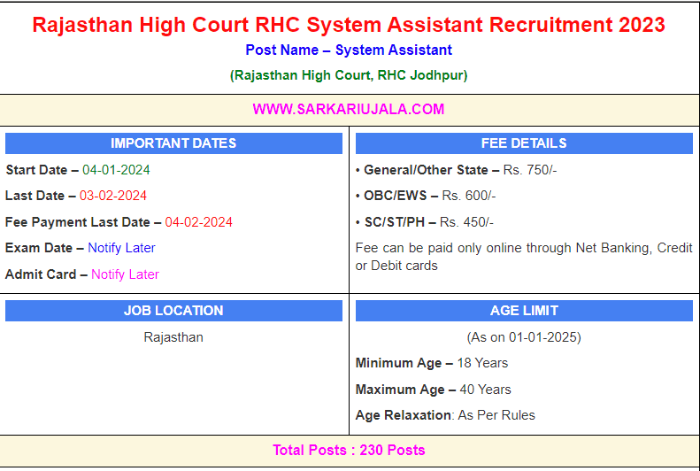The height and width of the screenshot is (471, 700).
Task: Click the OBC/EWS Rs. 600 fee line
Action: tap(426, 196)
